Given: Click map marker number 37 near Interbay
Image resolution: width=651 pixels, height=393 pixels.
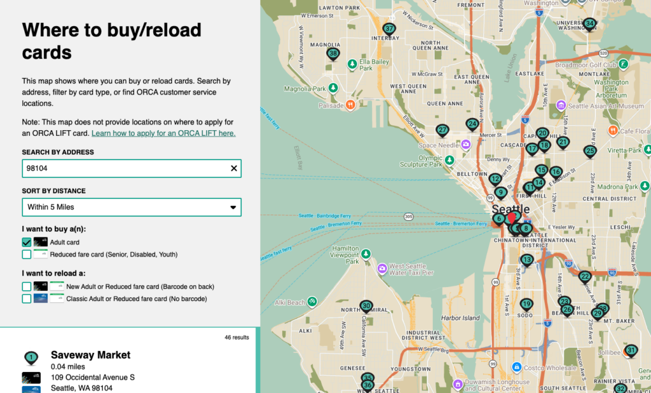Looking at the screenshot, I should pyautogui.click(x=390, y=29).
